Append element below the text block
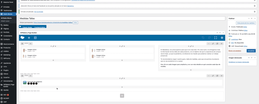The height and width of the screenshot is (104, 259). [x=191, y=70]
